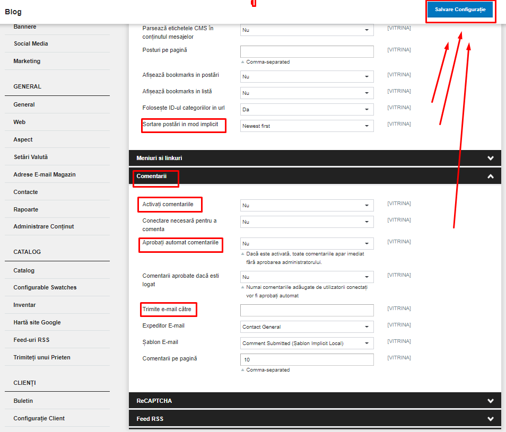Open the Bannere sidebar section
The width and height of the screenshot is (506, 432).
(x=25, y=27)
